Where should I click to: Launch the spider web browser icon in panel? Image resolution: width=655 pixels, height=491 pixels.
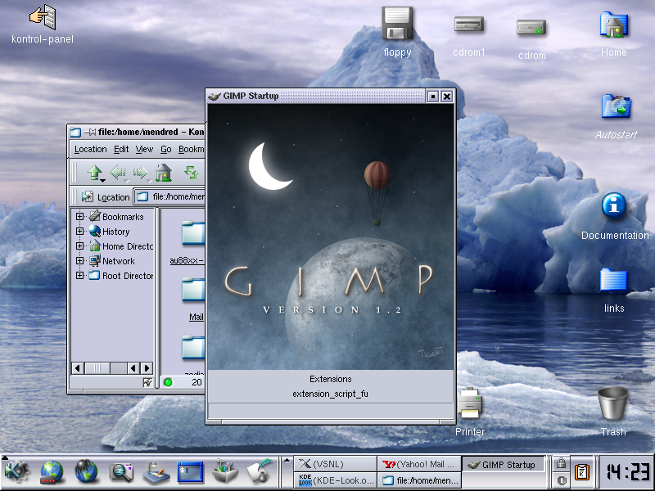pyautogui.click(x=86, y=472)
